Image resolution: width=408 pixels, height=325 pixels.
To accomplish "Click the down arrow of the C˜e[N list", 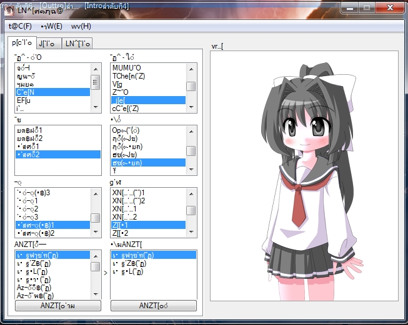I will [x=96, y=107].
